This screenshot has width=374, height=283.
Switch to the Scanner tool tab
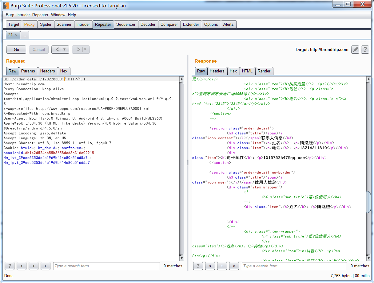click(64, 25)
